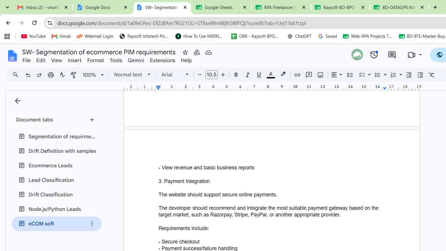Open the text color picker
This screenshot has width=446, height=251.
(271, 75)
